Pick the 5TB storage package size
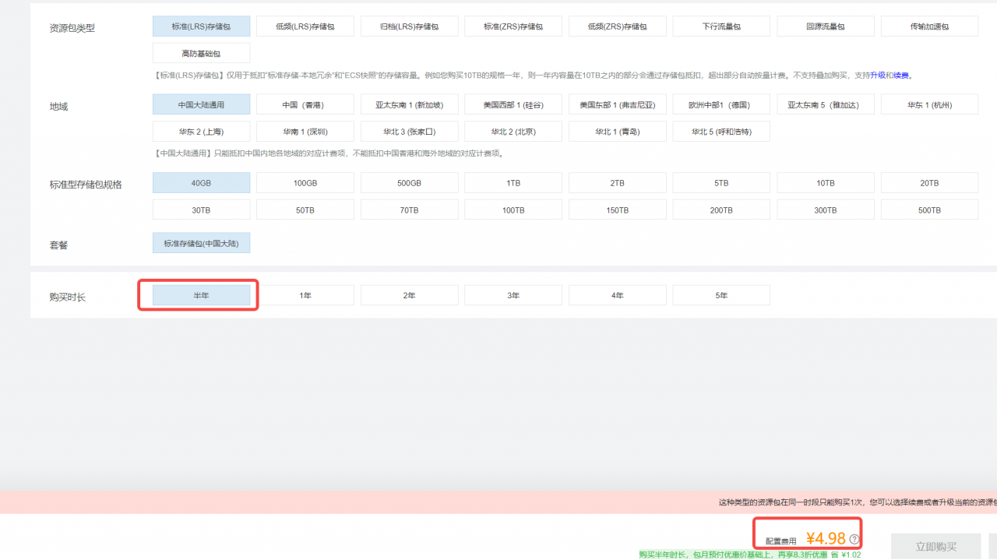The image size is (997, 560). (721, 183)
